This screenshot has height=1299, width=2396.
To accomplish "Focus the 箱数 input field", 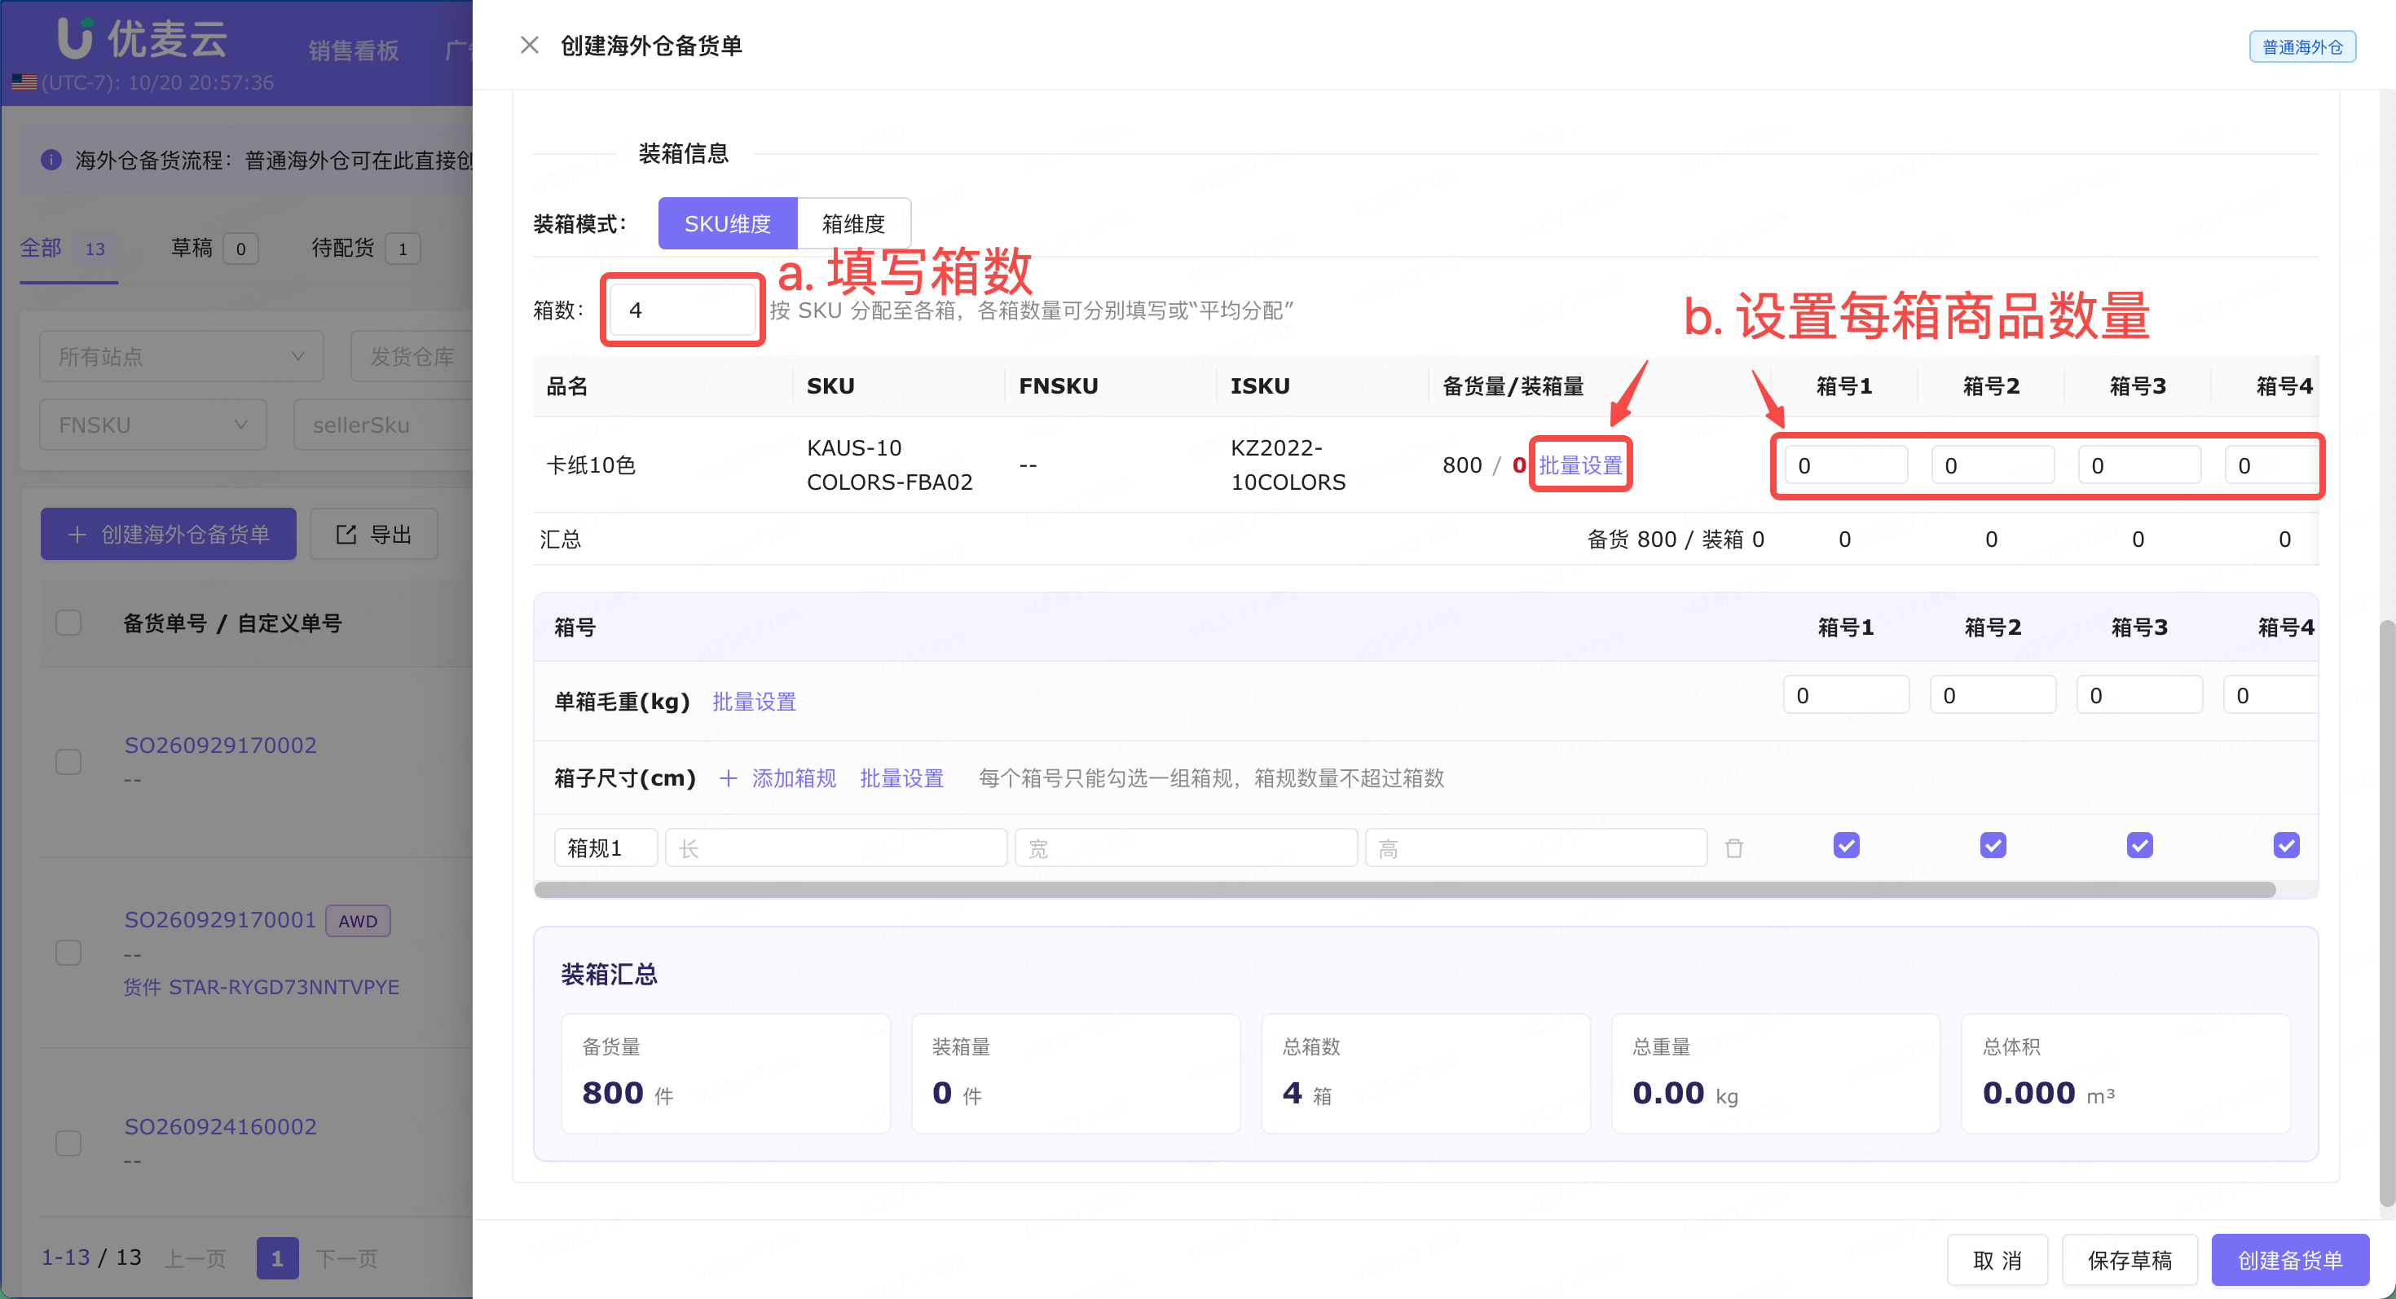I will (x=682, y=310).
